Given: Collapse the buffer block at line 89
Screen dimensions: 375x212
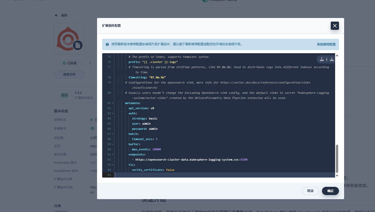Looking at the screenshot, I should click(x=113, y=144).
